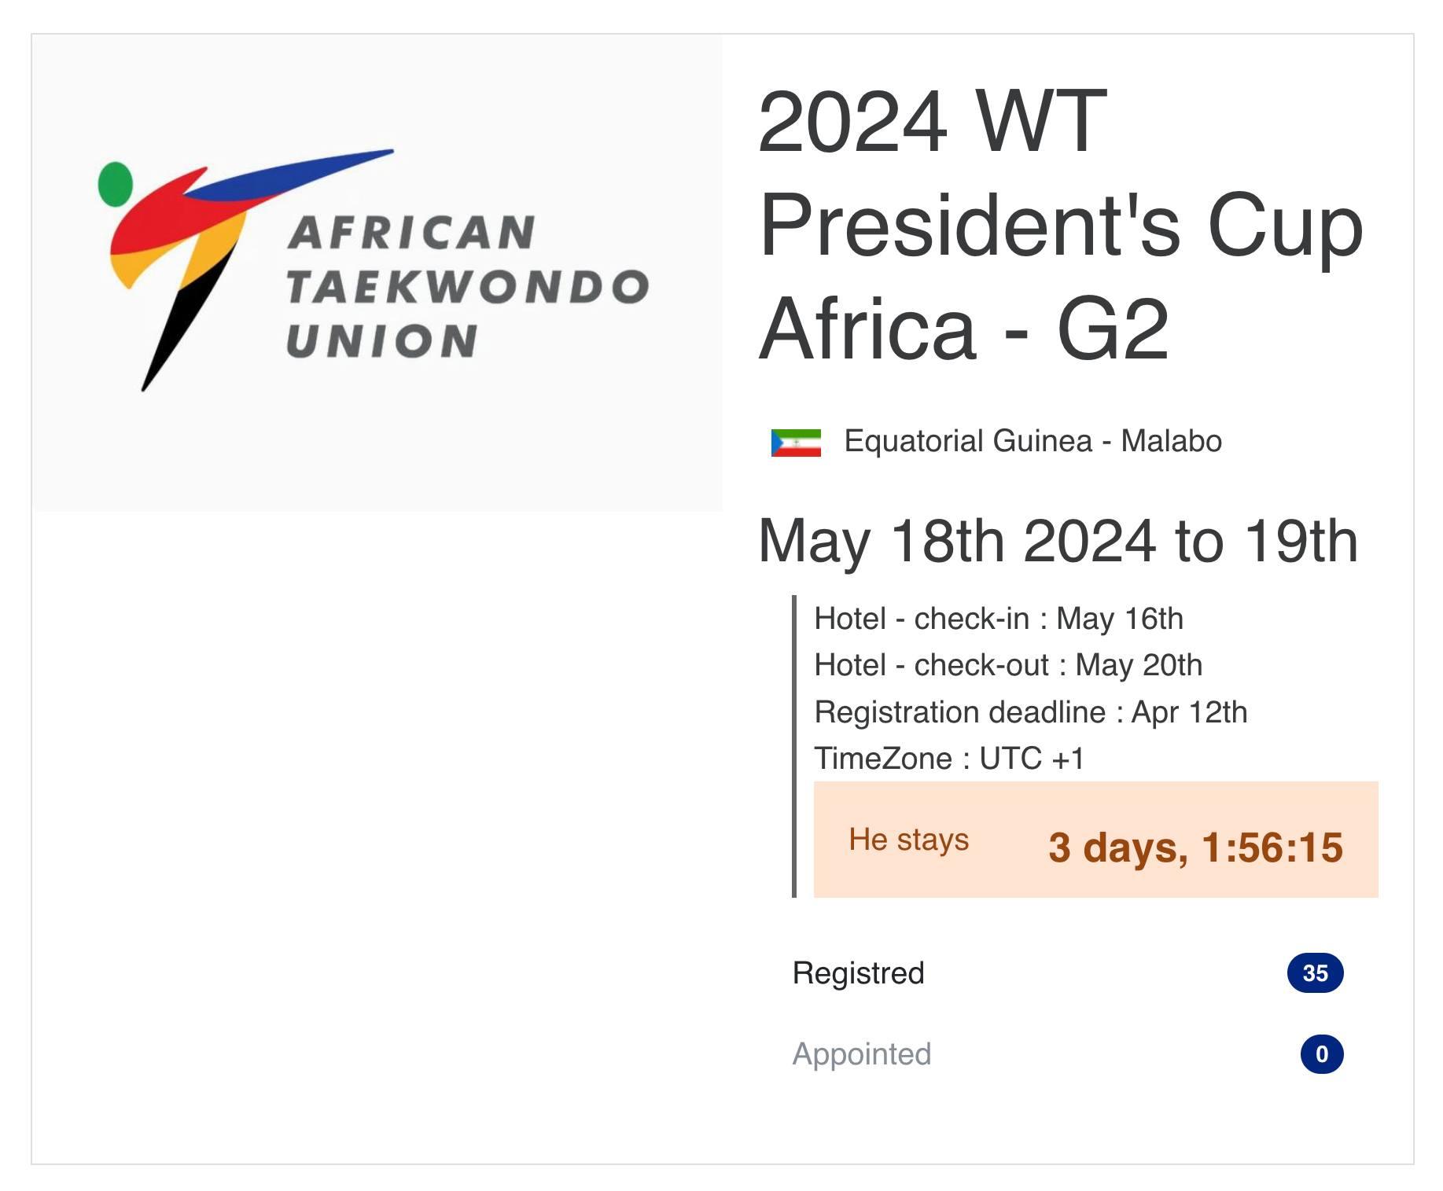Image resolution: width=1443 pixels, height=1191 pixels.
Task: Click the green circle head of the logo
Action: click(x=116, y=184)
